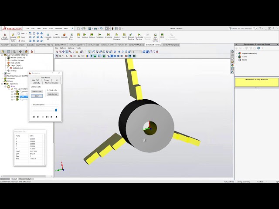The image size is (279, 209).
Task: Add a Manual Turning operation
Action: click(131, 37)
